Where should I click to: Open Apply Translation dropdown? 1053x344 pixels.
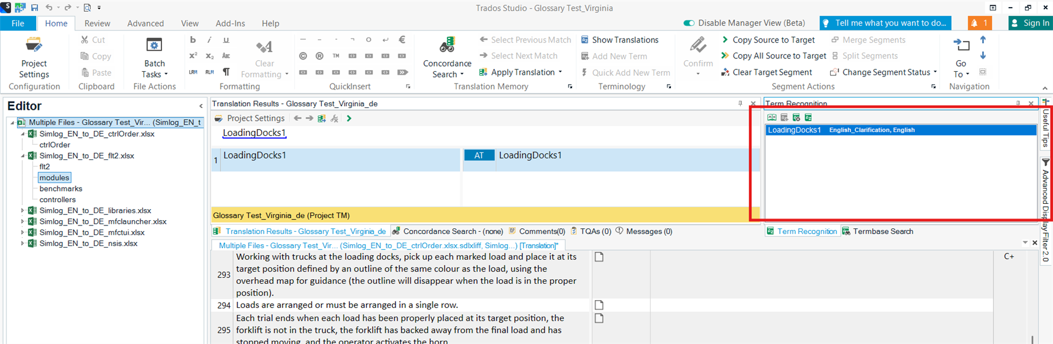(520, 72)
